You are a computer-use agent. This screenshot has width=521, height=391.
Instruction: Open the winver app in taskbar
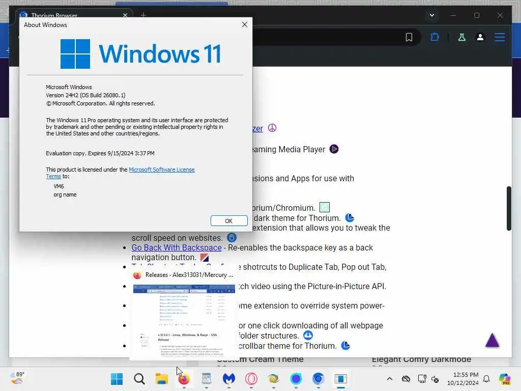[340, 379]
